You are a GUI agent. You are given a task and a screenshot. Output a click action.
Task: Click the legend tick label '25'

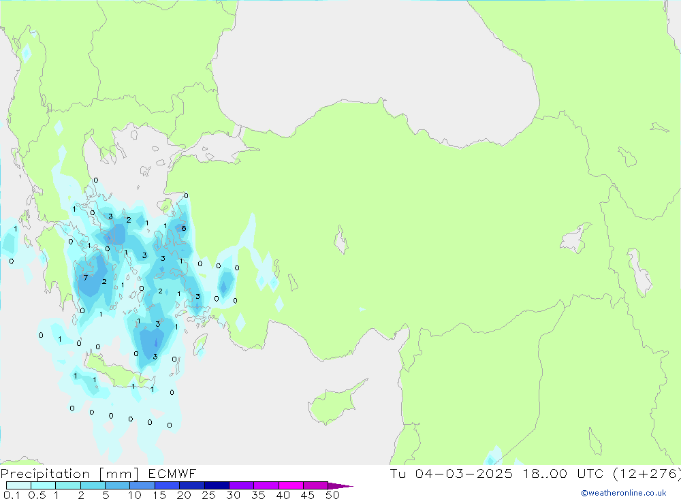pos(209,495)
